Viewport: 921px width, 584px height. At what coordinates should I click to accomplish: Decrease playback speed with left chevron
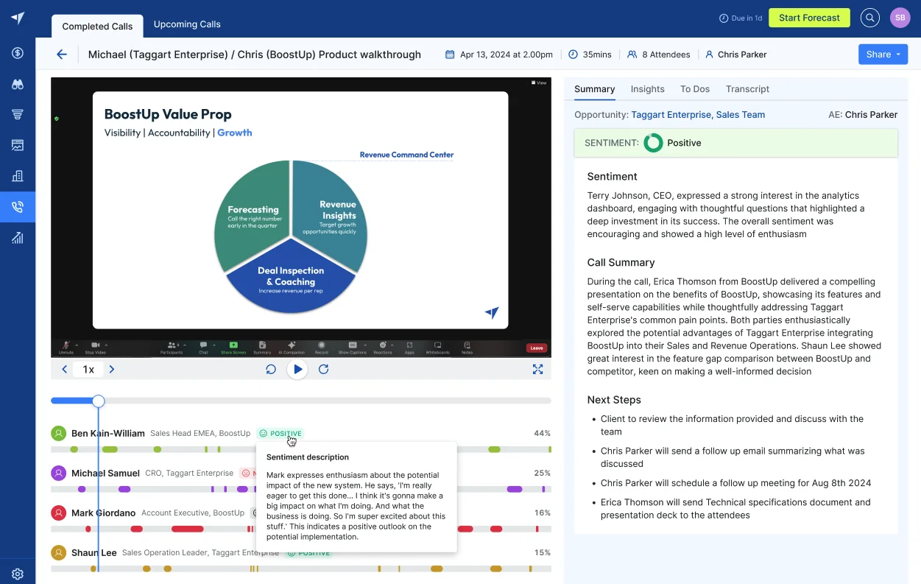click(65, 370)
